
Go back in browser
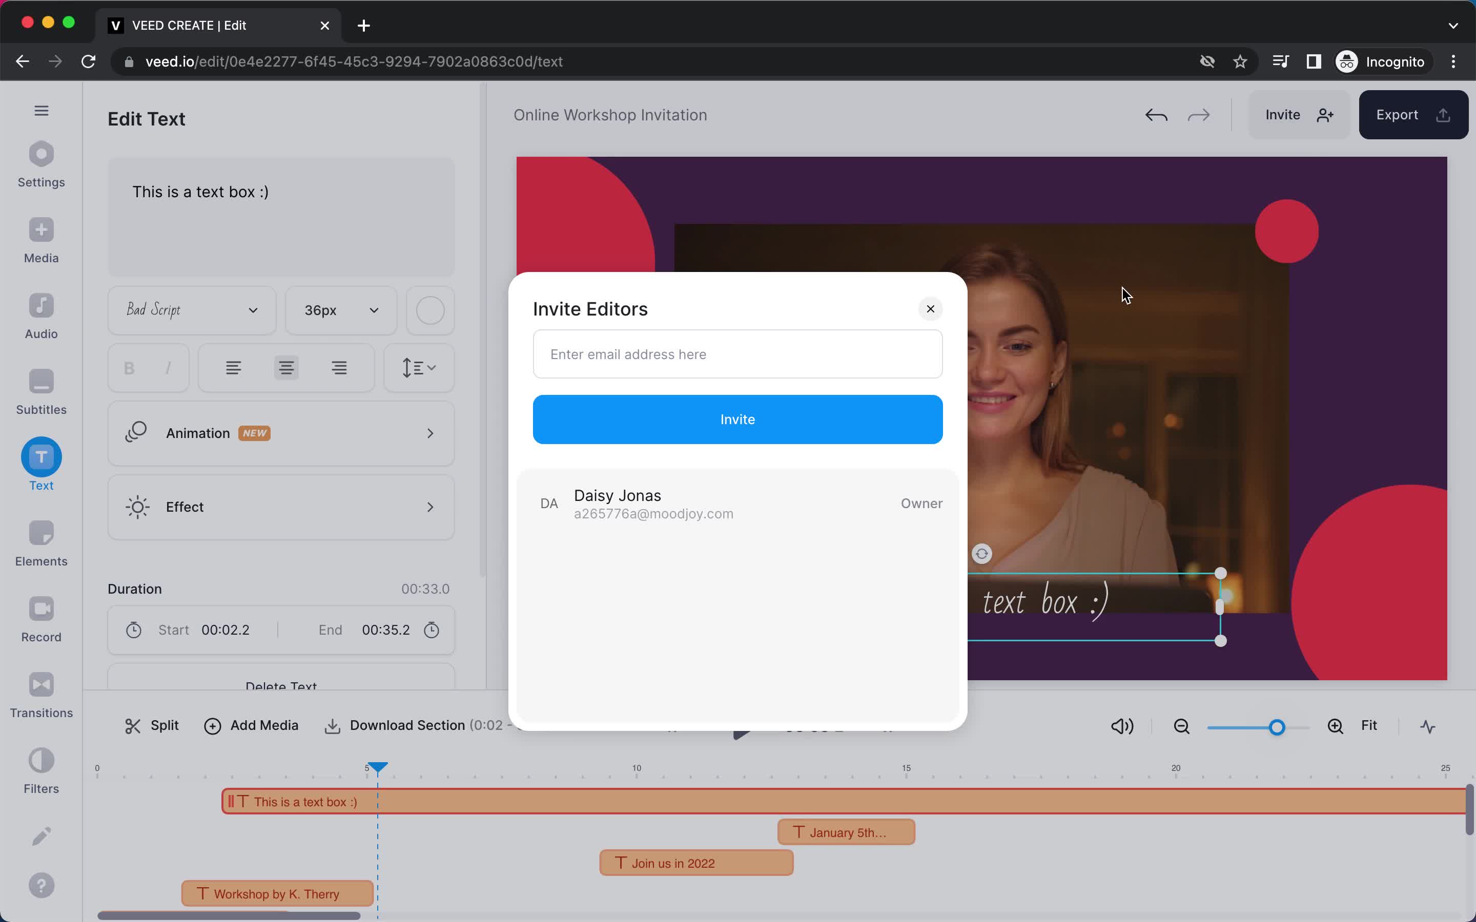(23, 61)
